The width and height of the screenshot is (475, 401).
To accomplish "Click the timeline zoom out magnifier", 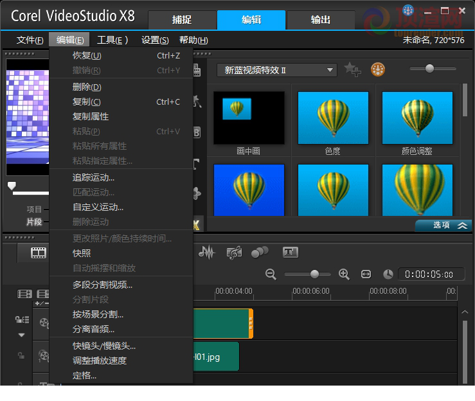I will (x=271, y=274).
